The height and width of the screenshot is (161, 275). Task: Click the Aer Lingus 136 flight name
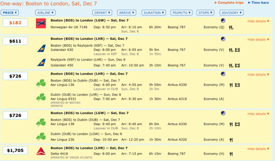[x=62, y=85]
